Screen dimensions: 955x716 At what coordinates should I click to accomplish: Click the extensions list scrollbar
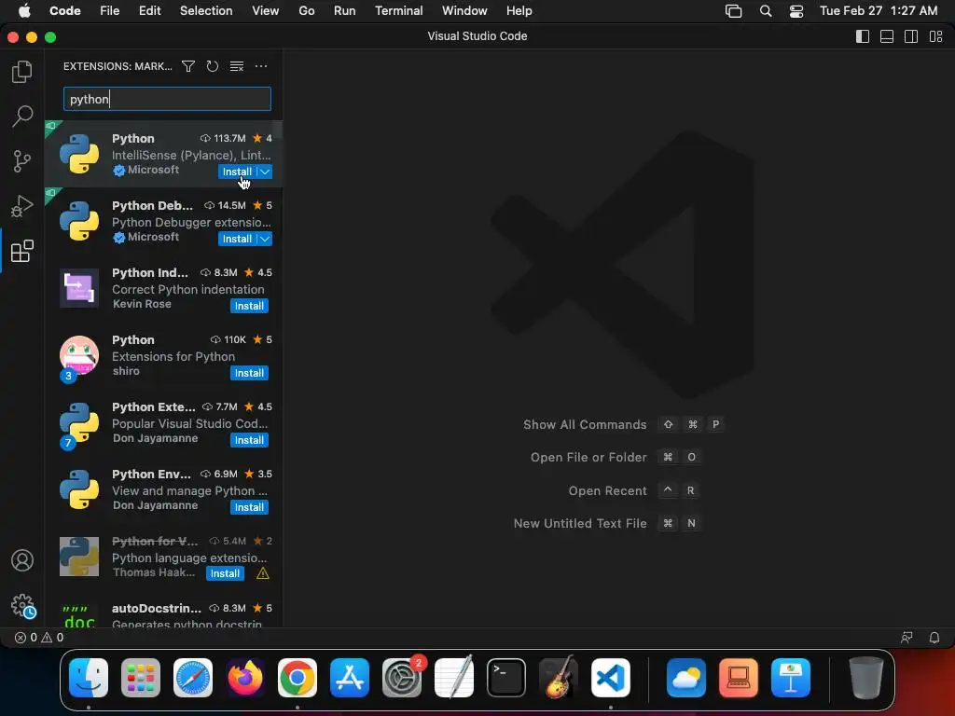[278, 129]
